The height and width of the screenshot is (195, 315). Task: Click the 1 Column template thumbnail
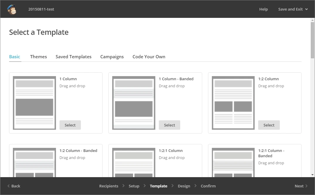(34, 103)
